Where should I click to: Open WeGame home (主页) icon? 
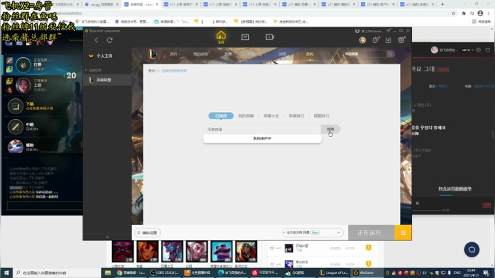[x=221, y=37]
